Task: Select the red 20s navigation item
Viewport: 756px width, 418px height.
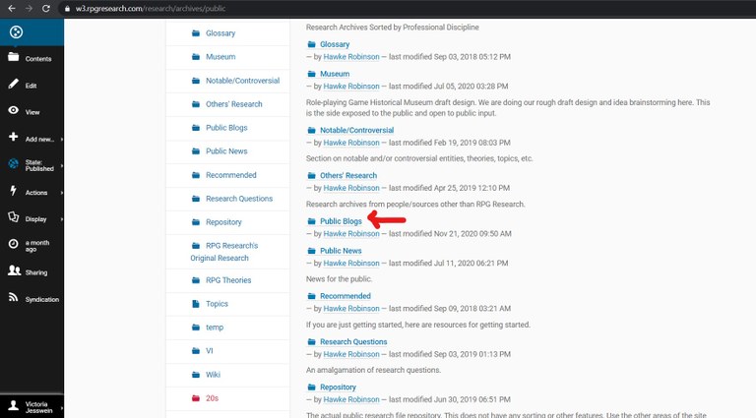Action: (x=212, y=398)
